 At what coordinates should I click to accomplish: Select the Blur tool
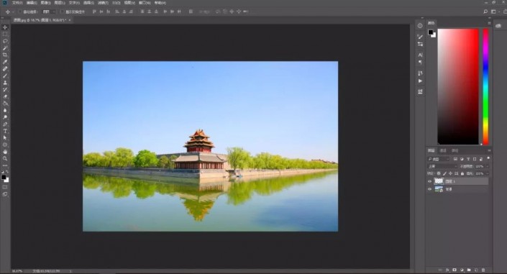tap(5, 110)
